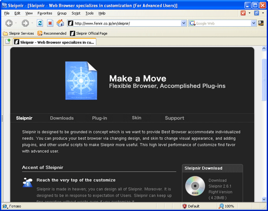Click Reach the very top of the customize
This screenshot has height=211, width=268.
click(76, 180)
